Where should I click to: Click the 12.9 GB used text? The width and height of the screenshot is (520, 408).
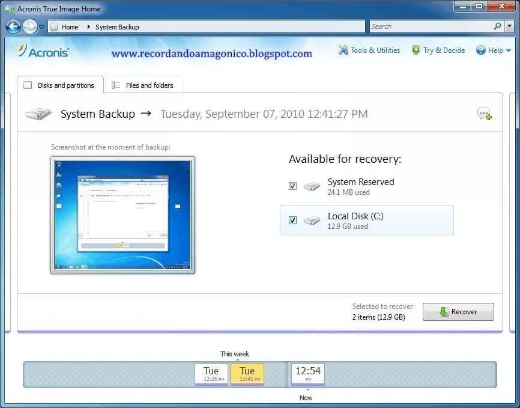pyautogui.click(x=348, y=227)
